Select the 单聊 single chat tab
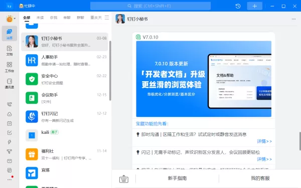The width and height of the screenshot is (301, 188). point(67,18)
